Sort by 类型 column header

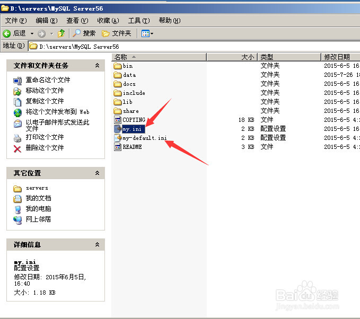pyautogui.click(x=289, y=57)
